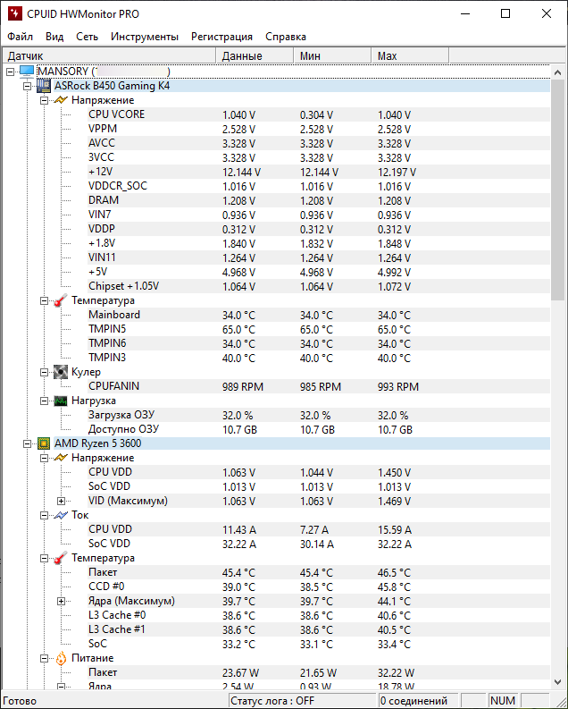Select the CPU VDD voltage row under Напряжение
This screenshot has height=709, width=568.
coord(319,472)
